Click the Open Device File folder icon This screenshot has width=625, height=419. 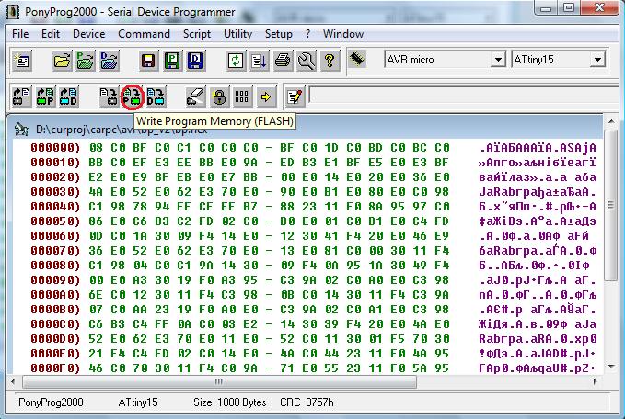(62, 61)
